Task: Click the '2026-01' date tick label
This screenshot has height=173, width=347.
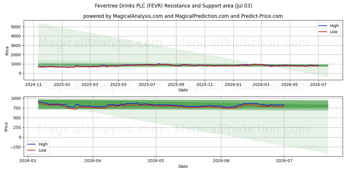Action: coord(233,84)
